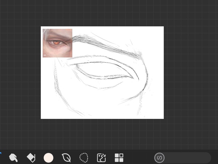
Task: Select the eraser tool
Action: 31,158
